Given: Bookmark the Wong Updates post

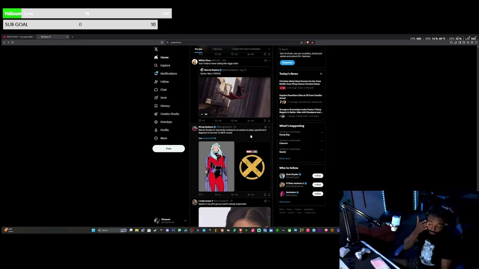Looking at the screenshot, I should coord(265,195).
